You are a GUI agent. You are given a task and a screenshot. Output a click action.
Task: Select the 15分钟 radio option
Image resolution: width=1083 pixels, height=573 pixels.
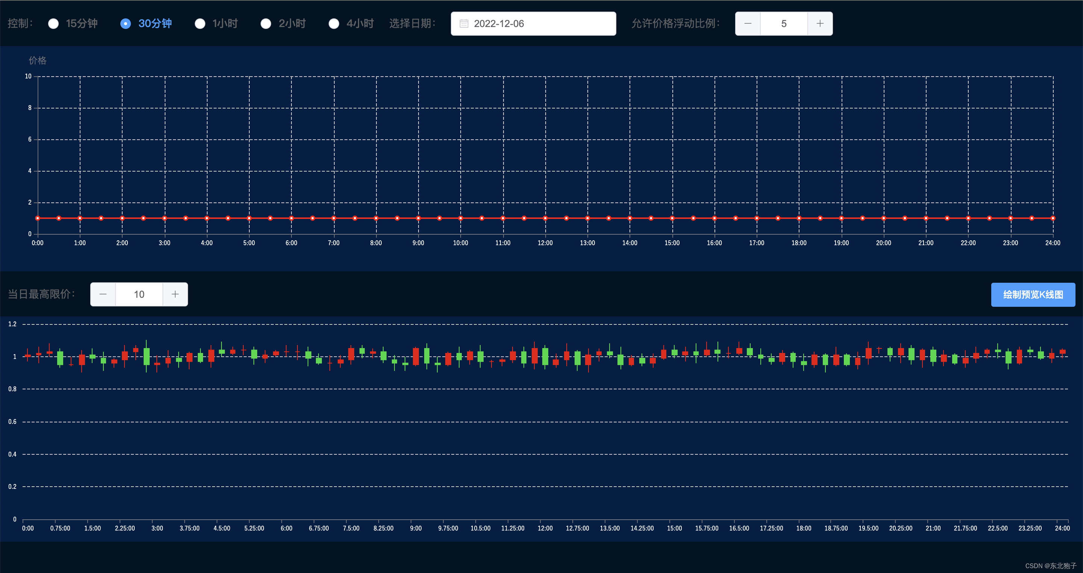tap(73, 24)
